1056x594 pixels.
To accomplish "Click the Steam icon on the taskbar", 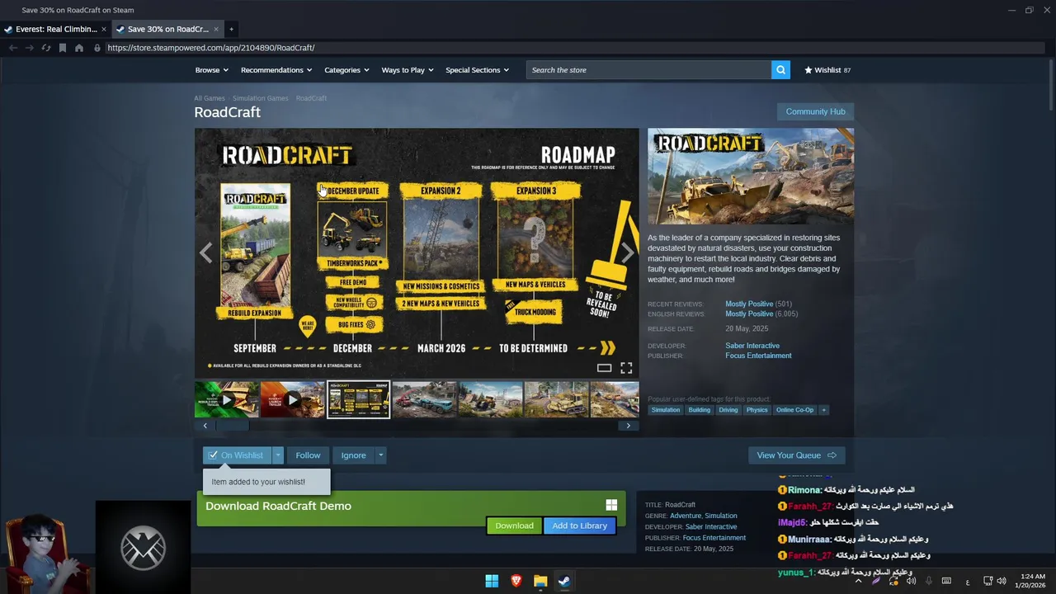I will [x=564, y=581].
